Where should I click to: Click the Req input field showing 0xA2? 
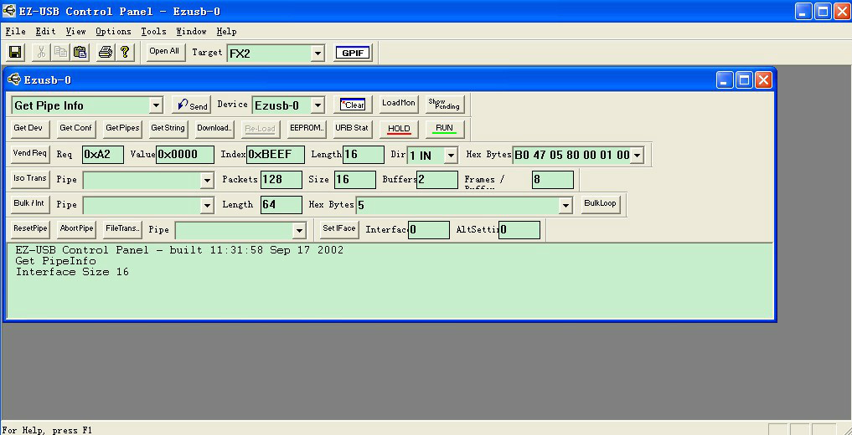point(103,155)
